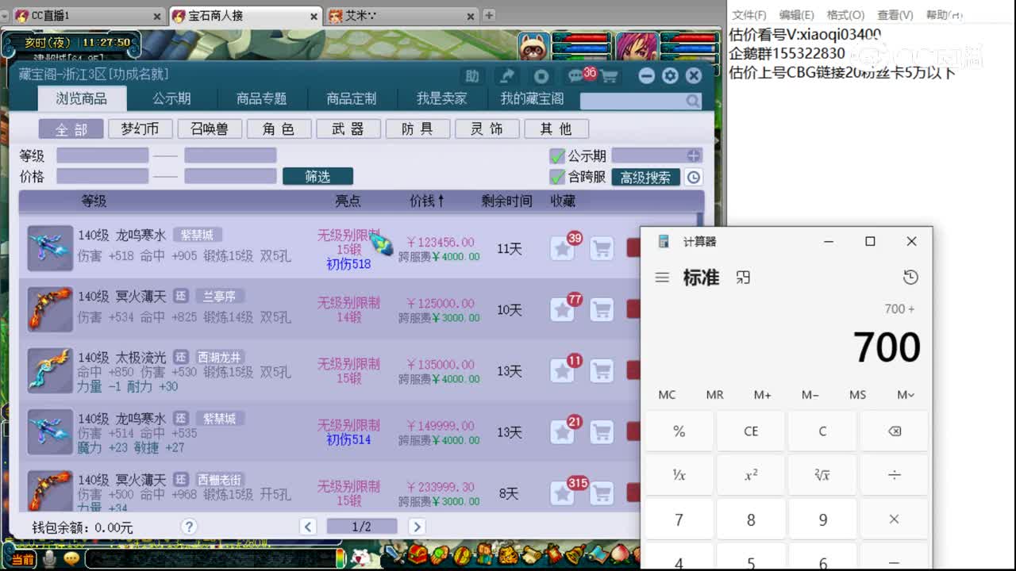
Task: Toggle Calculator keep-on-top icon
Action: 743,278
